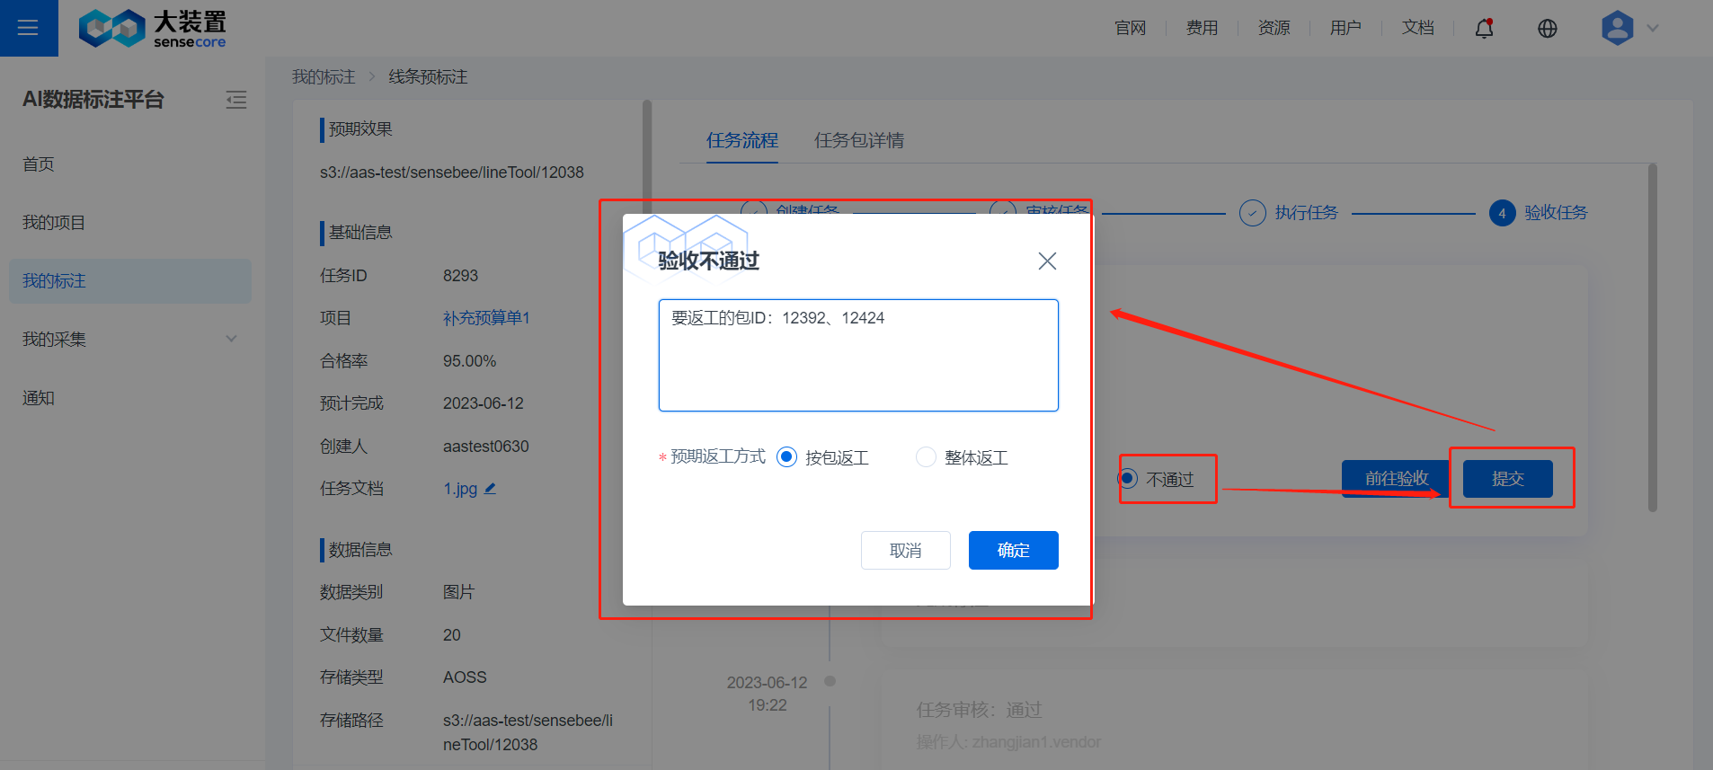Click the rework reason text area
The height and width of the screenshot is (770, 1713).
click(x=858, y=356)
